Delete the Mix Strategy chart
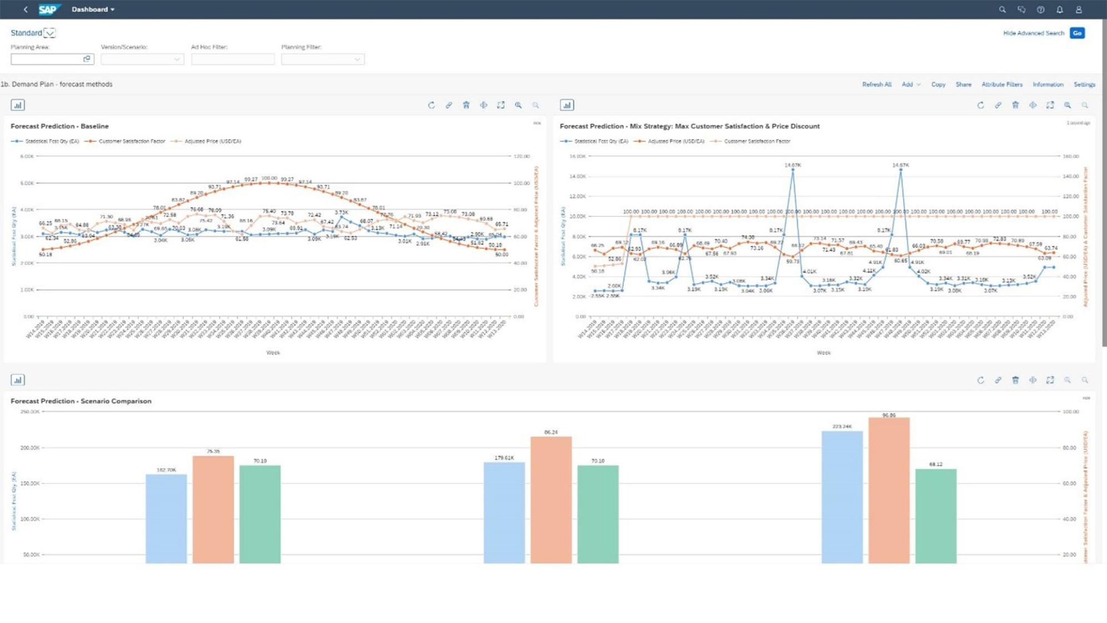Screen dimensions: 1107x623 (x=1015, y=105)
